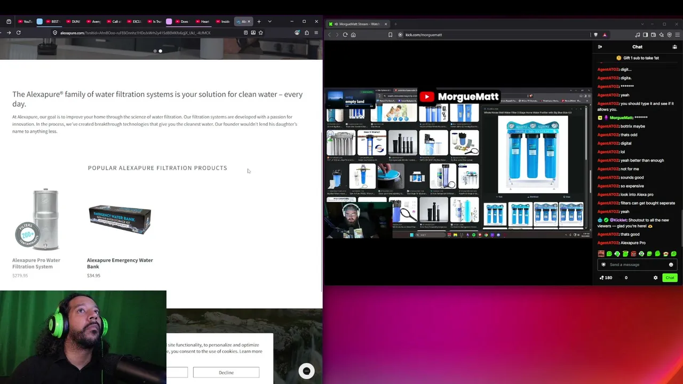Reload the Kick page in Brave
This screenshot has width=683, height=384.
click(345, 35)
